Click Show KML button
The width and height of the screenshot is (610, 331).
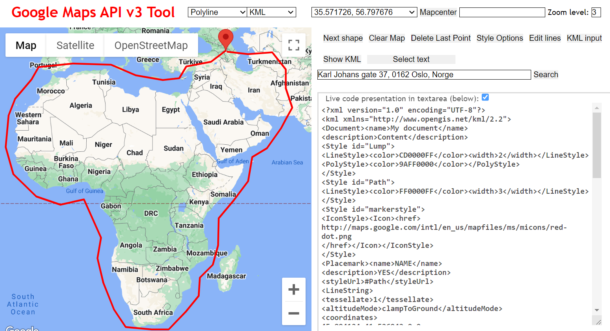pos(342,59)
